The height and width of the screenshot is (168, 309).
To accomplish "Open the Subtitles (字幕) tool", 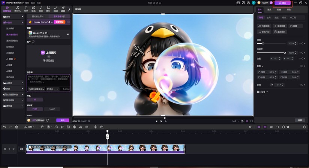I will pos(33,9).
